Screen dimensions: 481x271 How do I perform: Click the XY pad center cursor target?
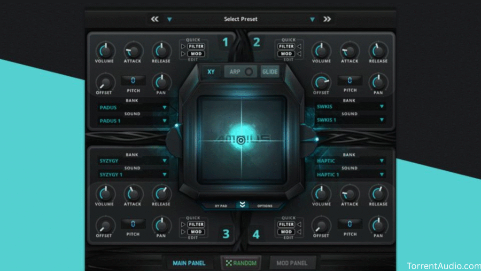[x=241, y=140]
